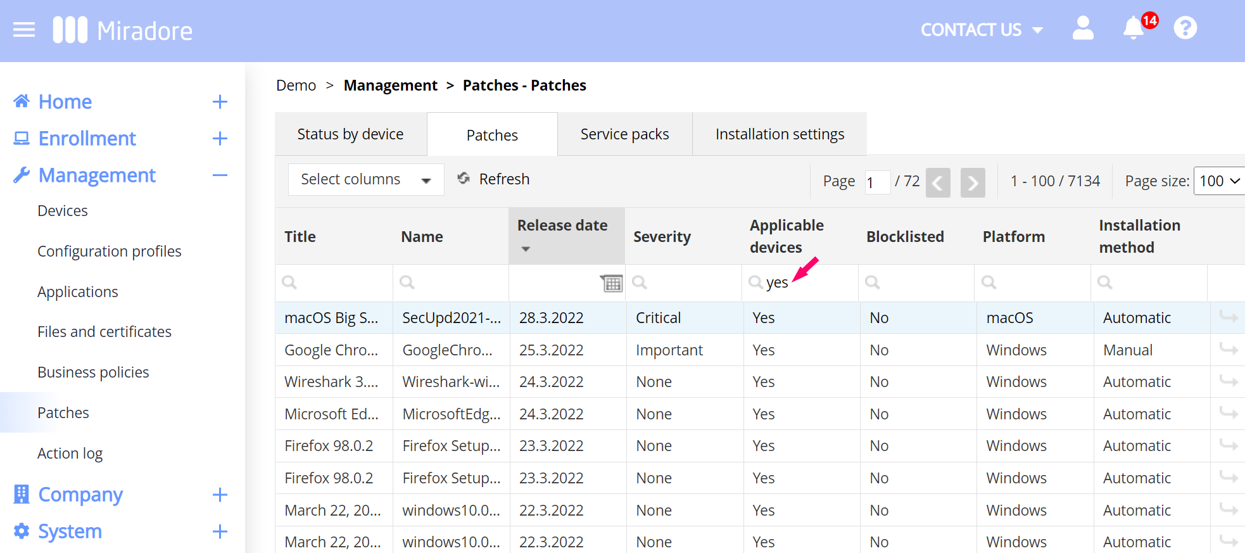
Task: Click the search icon in Platform filter
Action: click(x=989, y=283)
